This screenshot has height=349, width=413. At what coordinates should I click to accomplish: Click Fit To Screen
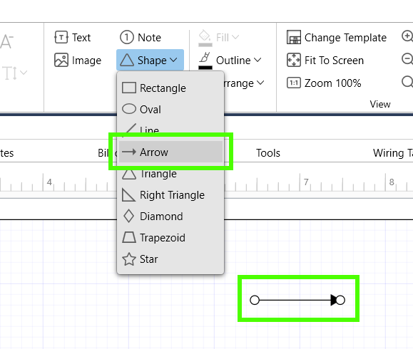pos(325,61)
